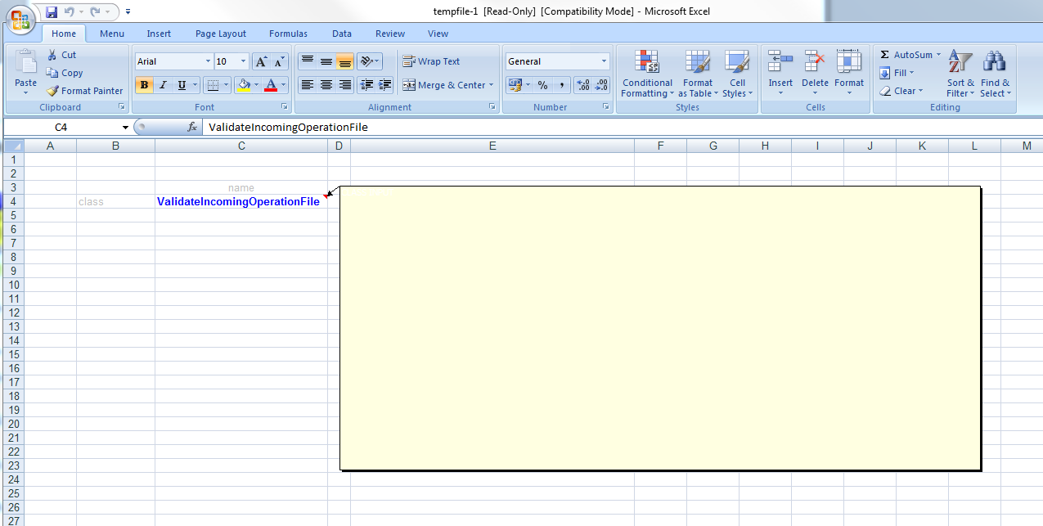The height and width of the screenshot is (526, 1043).
Task: Click the Cut scissors icon
Action: coord(52,55)
